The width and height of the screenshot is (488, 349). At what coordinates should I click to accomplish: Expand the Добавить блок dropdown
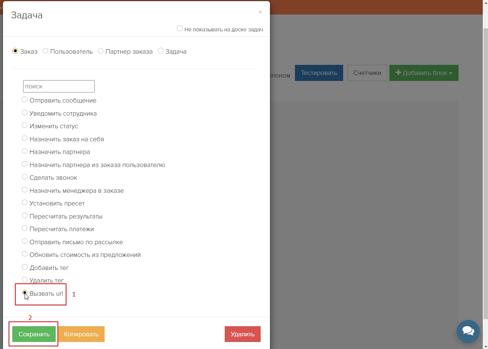coord(423,73)
